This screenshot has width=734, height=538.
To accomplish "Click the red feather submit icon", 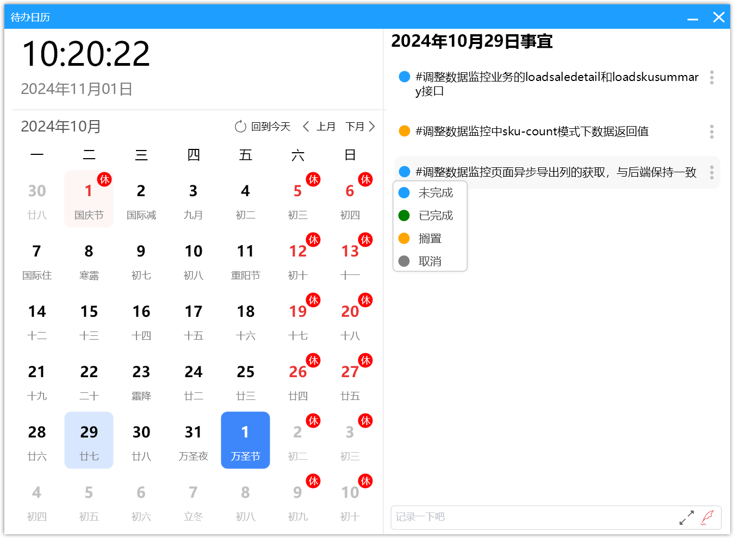I will pyautogui.click(x=707, y=517).
